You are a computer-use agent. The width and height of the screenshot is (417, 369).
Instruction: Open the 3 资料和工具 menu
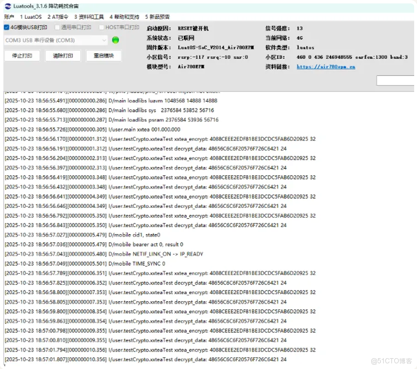click(x=89, y=17)
